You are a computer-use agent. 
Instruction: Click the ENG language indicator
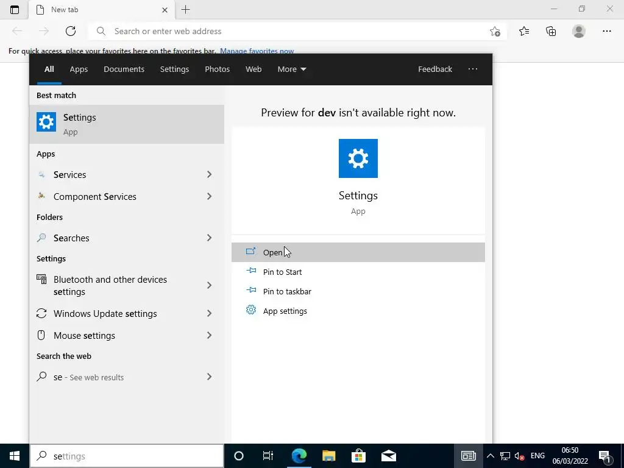tap(537, 456)
